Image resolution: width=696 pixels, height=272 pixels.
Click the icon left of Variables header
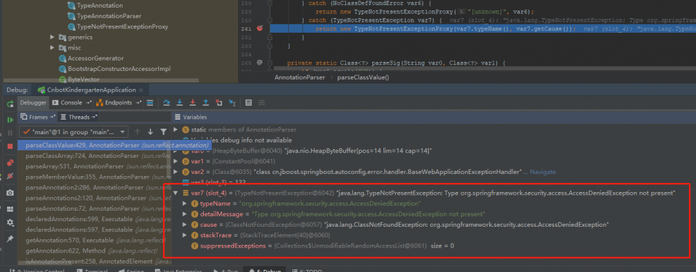click(x=177, y=117)
